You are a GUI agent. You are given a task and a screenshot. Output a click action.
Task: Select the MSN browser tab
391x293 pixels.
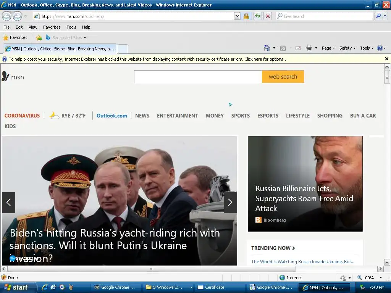[60, 49]
